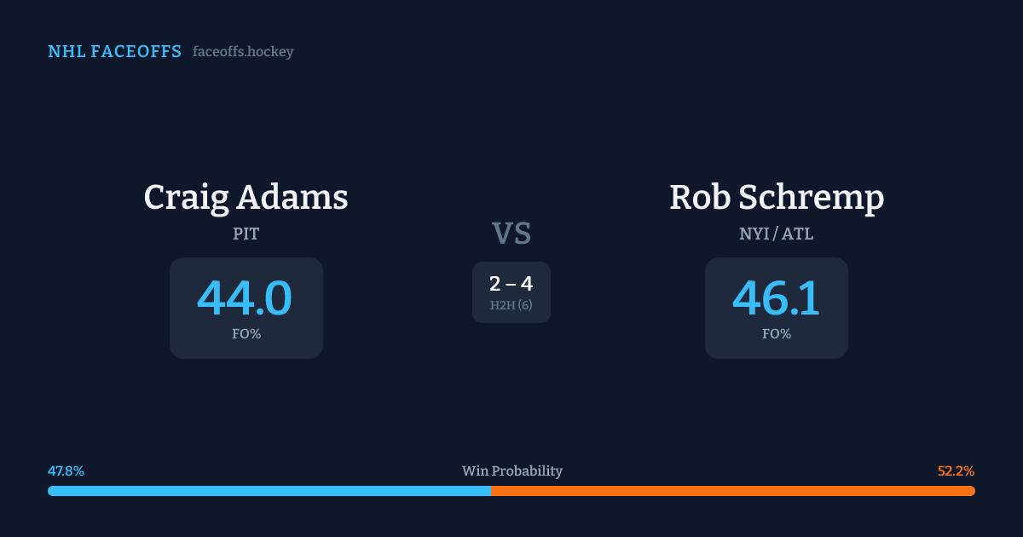The width and height of the screenshot is (1023, 537).
Task: Select the Rob Schremp player name
Action: (x=777, y=197)
